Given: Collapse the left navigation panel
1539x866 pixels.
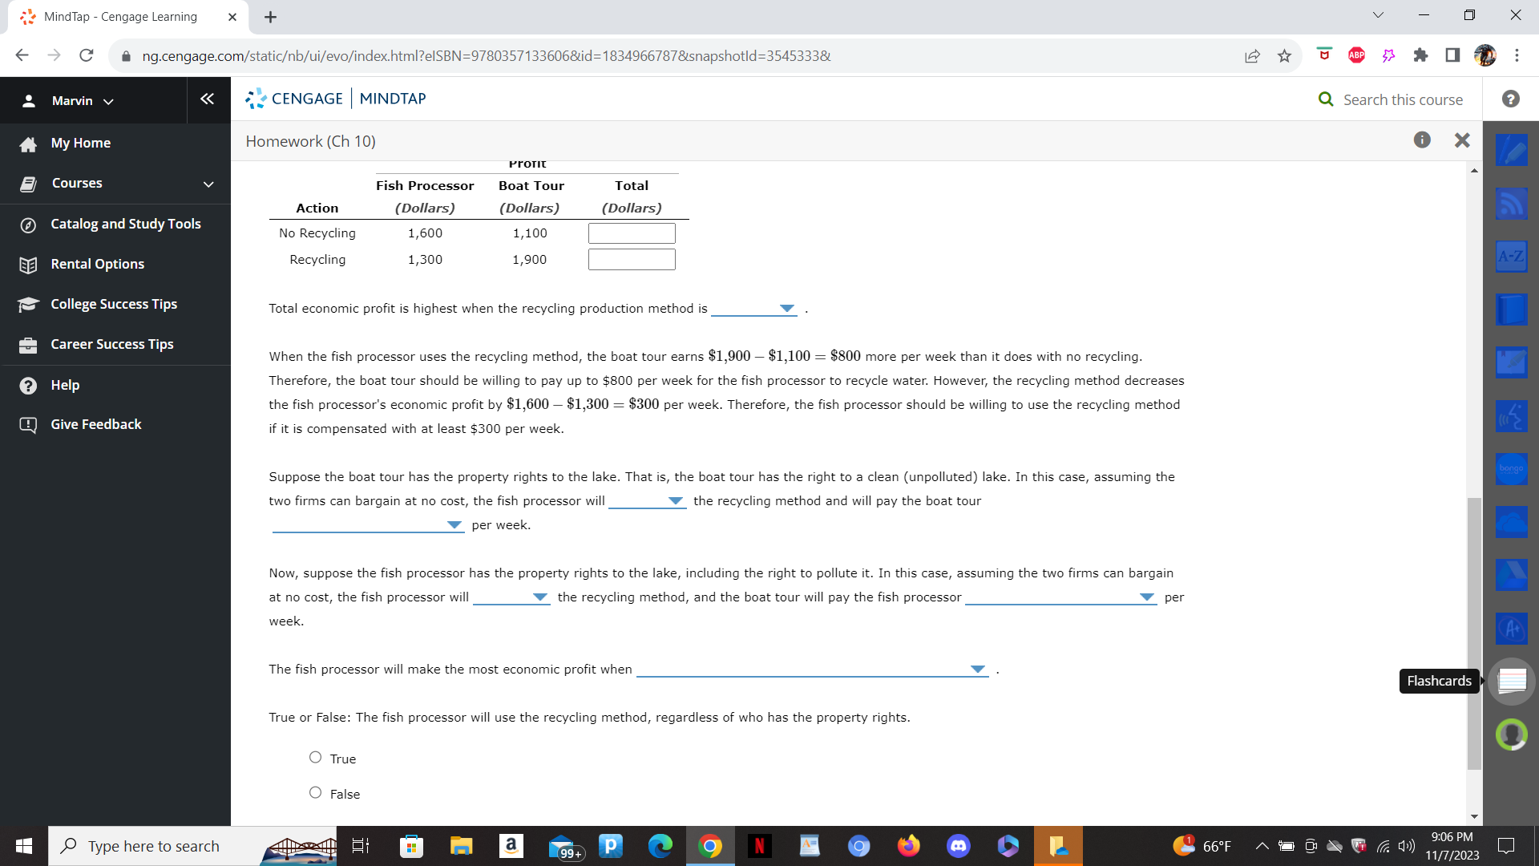Looking at the screenshot, I should tap(208, 99).
